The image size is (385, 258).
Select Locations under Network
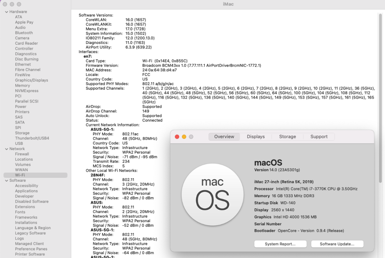(x=24, y=159)
